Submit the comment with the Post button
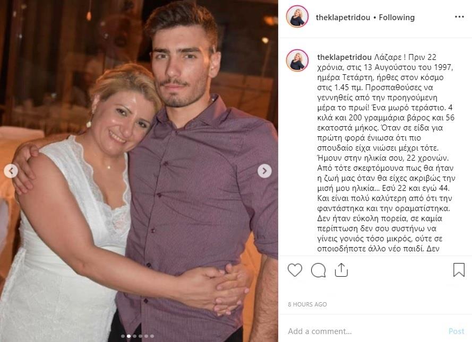The height and width of the screenshot is (342, 472). click(x=457, y=331)
